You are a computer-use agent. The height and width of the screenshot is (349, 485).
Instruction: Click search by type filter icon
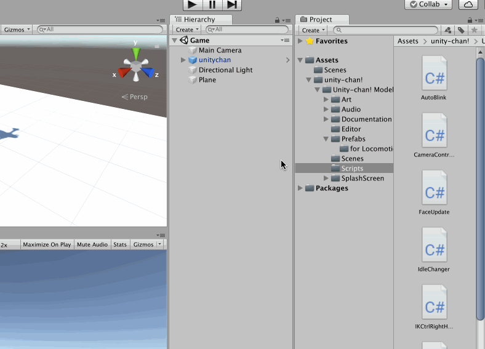(447, 30)
